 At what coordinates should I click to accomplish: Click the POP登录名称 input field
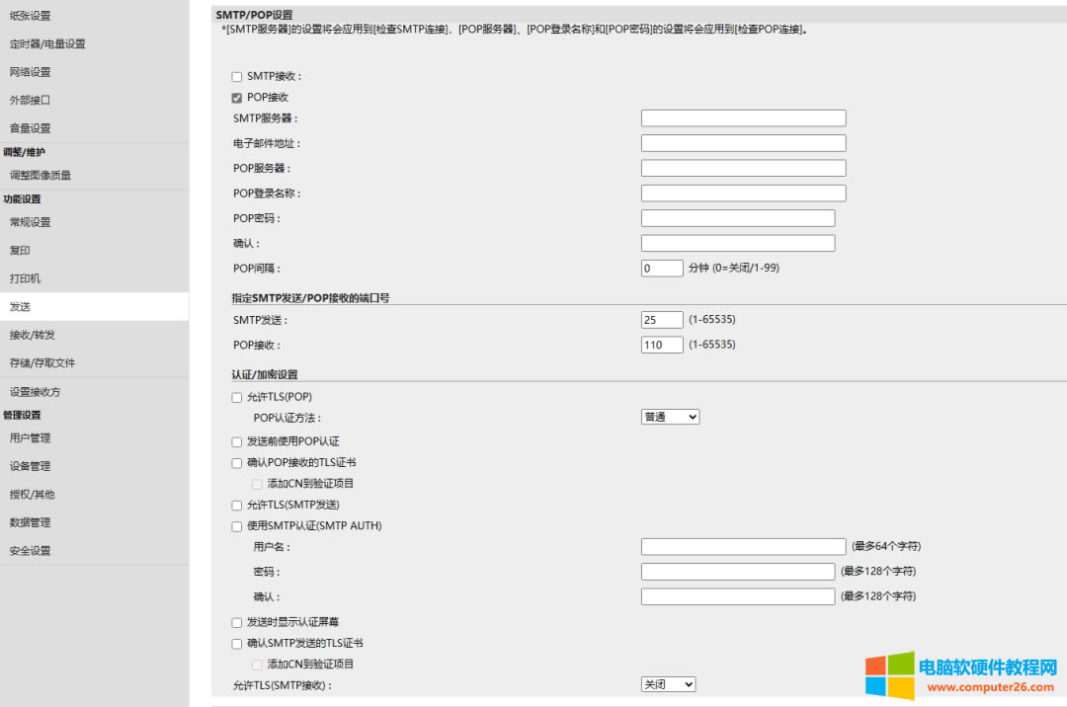click(743, 194)
